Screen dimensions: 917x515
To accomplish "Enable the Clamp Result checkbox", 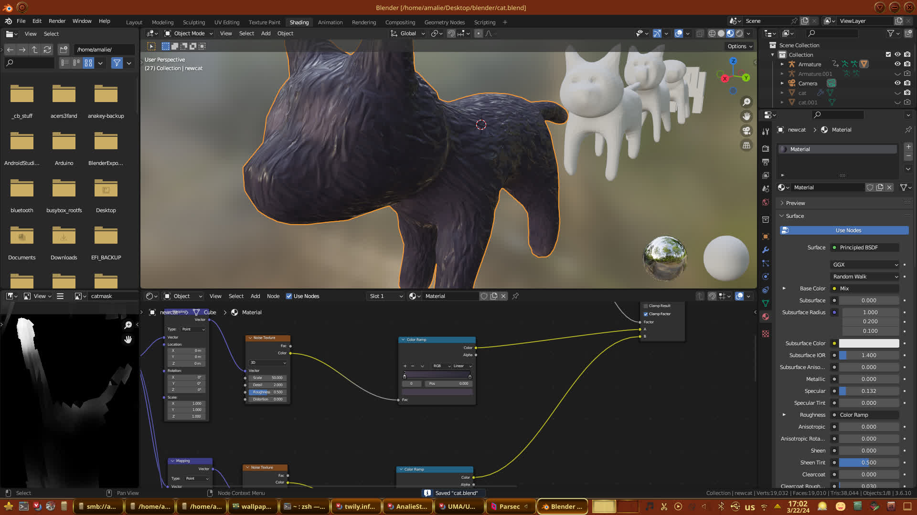I will [x=646, y=306].
